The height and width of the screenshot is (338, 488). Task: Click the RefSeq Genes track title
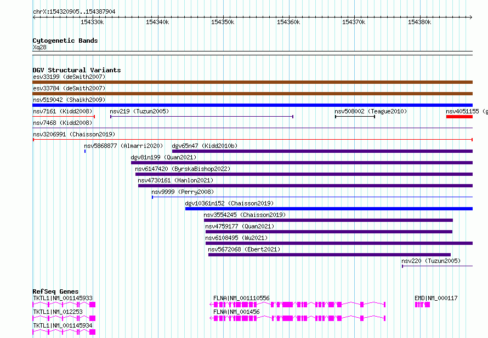(x=55, y=291)
